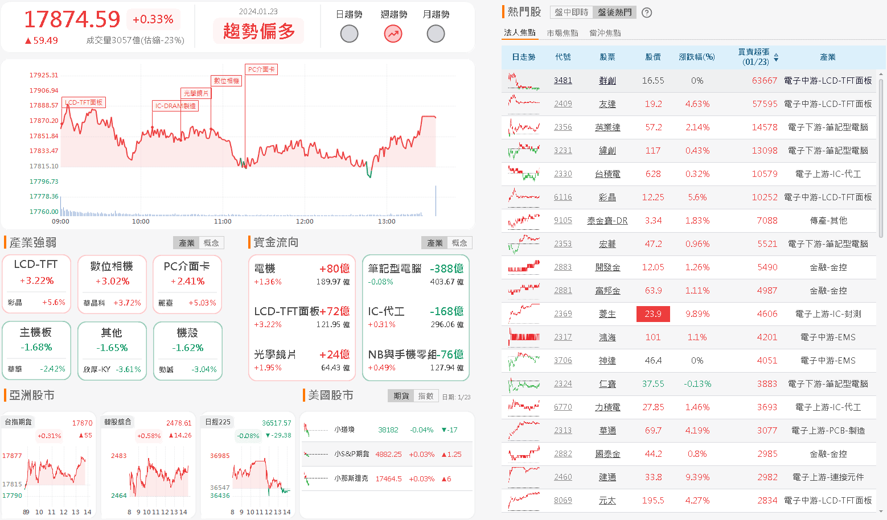
Task: Switch 美國股市 to 期貨 view
Action: 401,396
